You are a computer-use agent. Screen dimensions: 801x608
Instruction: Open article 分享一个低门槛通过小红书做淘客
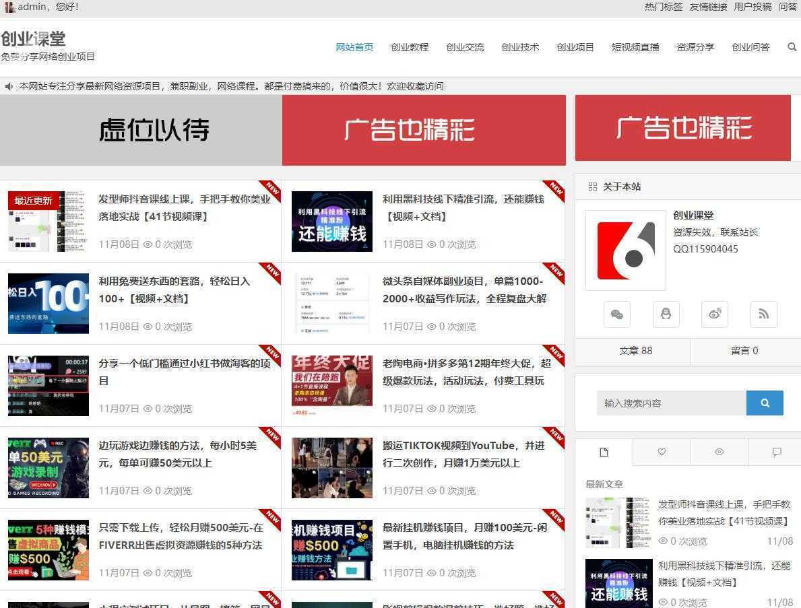tap(185, 372)
